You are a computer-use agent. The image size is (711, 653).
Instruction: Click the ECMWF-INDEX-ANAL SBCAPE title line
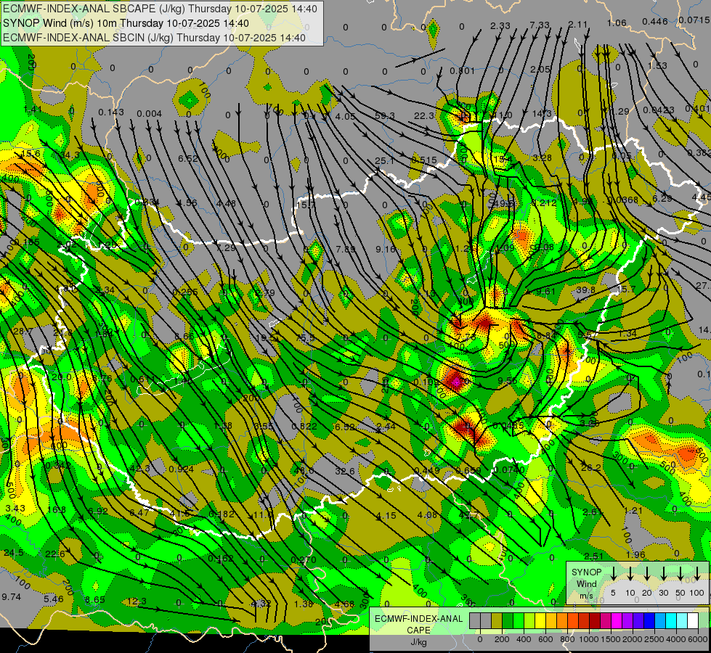[x=160, y=9]
